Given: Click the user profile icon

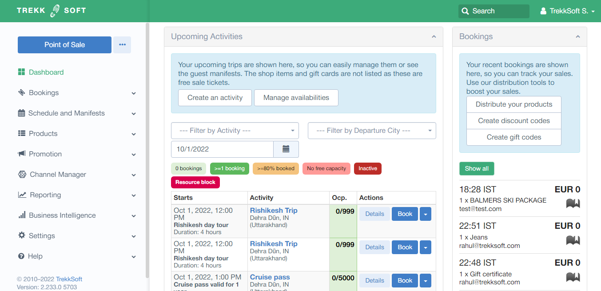Looking at the screenshot, I should pos(543,11).
